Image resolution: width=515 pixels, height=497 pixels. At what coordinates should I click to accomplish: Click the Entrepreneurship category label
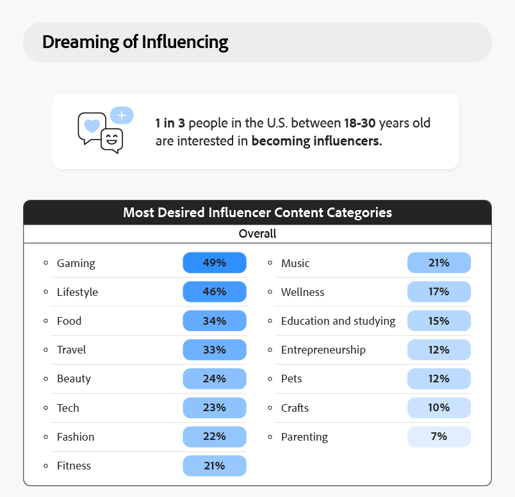tap(323, 350)
